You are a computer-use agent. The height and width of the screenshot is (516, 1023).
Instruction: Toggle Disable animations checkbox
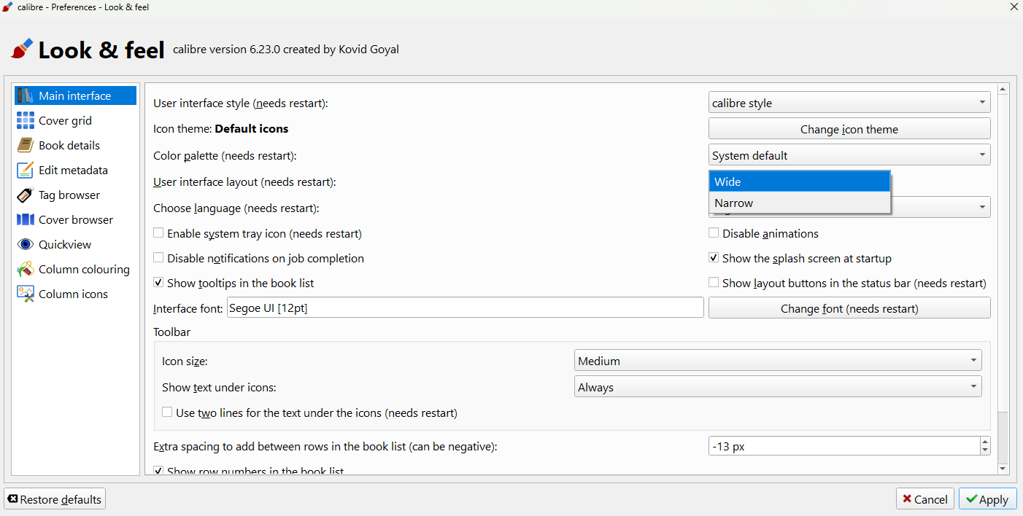point(714,233)
